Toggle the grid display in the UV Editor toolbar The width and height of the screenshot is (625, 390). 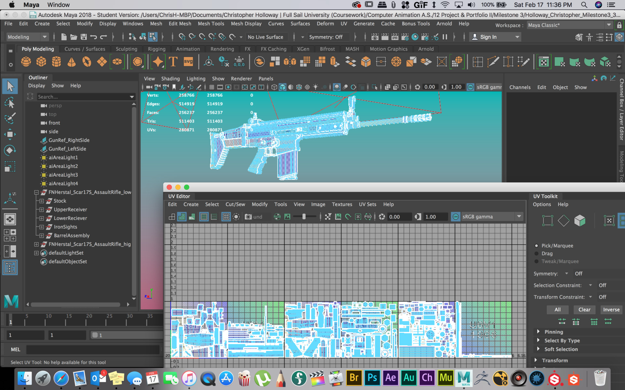pyautogui.click(x=226, y=216)
